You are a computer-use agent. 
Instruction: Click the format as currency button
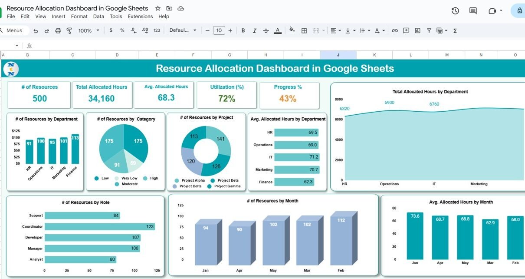(x=111, y=30)
